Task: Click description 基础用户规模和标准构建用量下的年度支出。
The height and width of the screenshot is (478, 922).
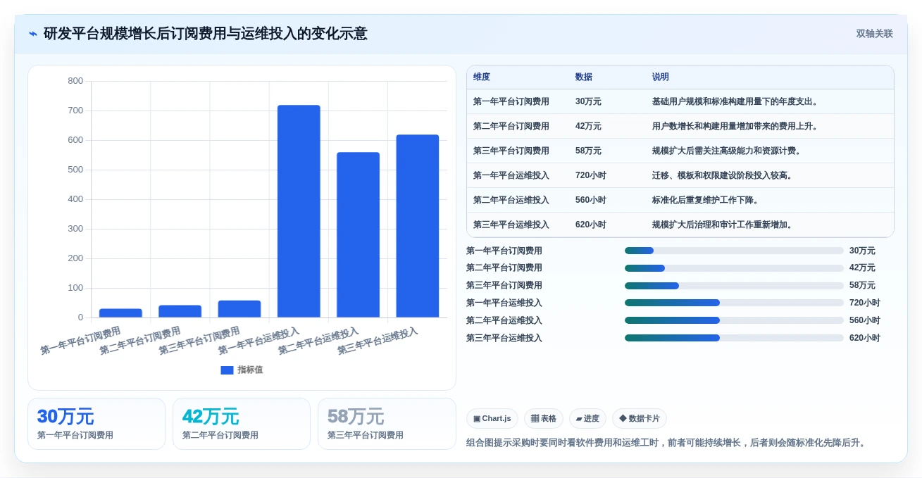Action: click(736, 101)
